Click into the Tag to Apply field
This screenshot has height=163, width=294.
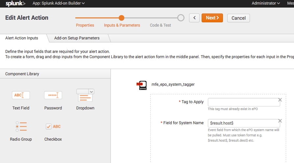pyautogui.click(x=244, y=102)
